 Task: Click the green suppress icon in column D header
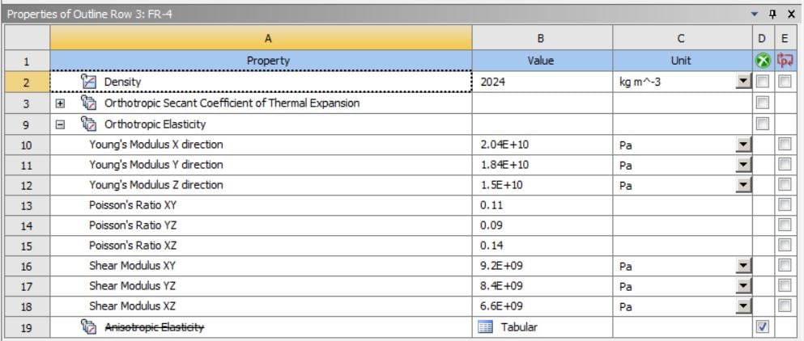(763, 61)
